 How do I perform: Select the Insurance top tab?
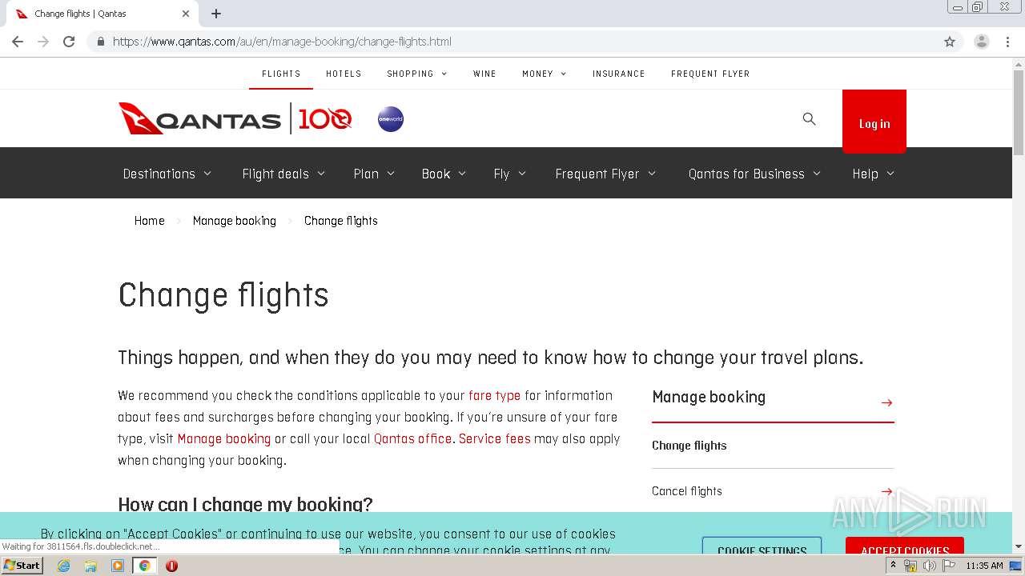pyautogui.click(x=619, y=74)
